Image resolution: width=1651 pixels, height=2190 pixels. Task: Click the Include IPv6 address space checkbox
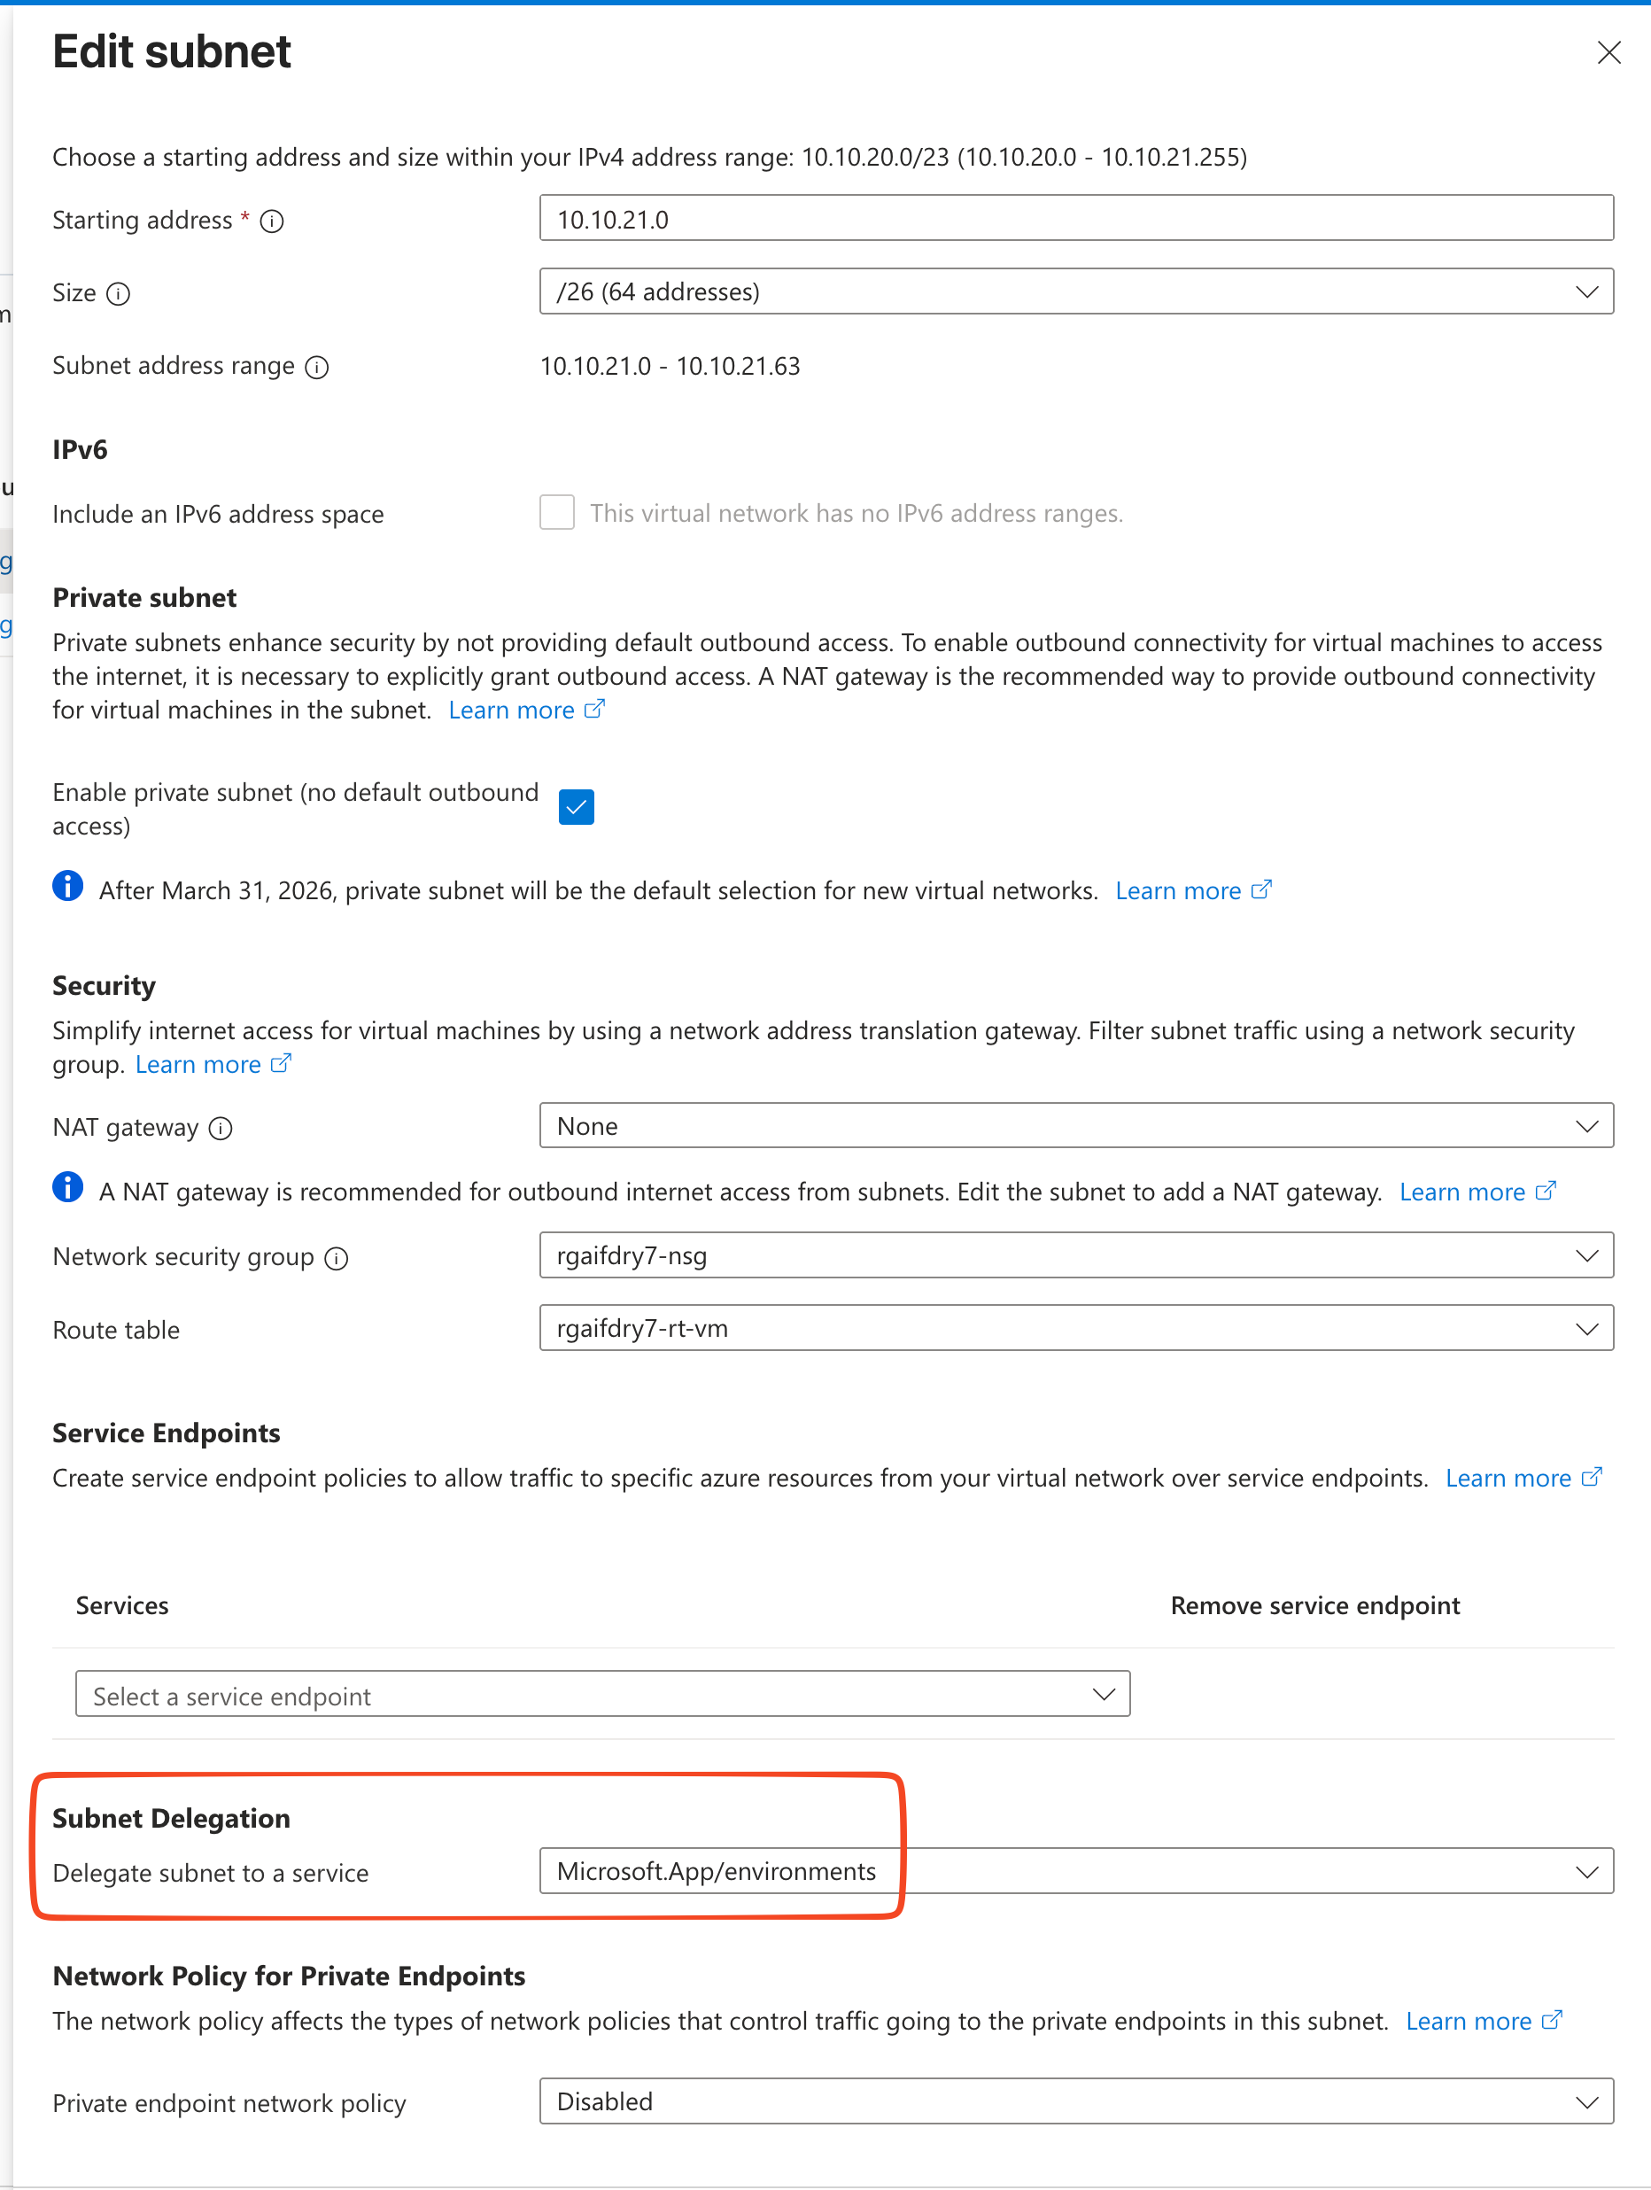(x=557, y=513)
